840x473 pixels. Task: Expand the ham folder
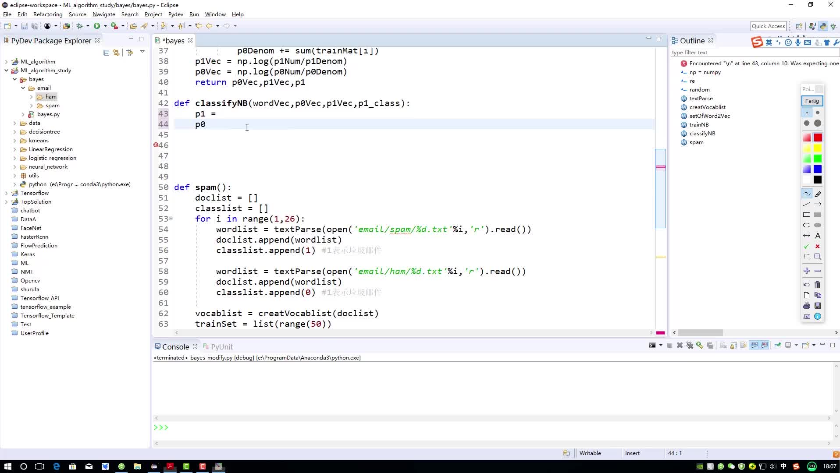click(x=32, y=97)
